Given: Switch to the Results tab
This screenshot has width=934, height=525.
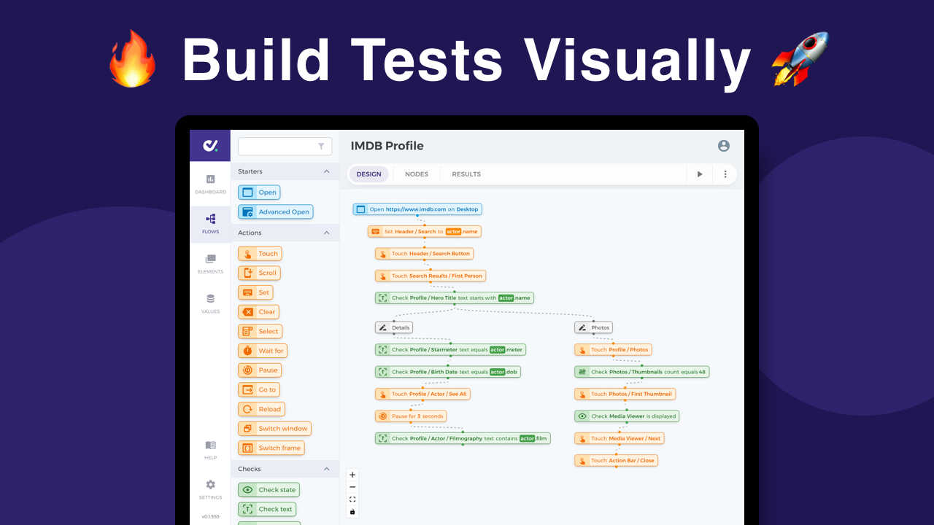Looking at the screenshot, I should [466, 174].
